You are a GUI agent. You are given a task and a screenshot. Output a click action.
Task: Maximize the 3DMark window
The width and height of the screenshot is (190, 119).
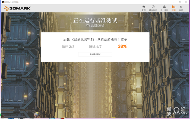pyautogui.click(x=180, y=2)
